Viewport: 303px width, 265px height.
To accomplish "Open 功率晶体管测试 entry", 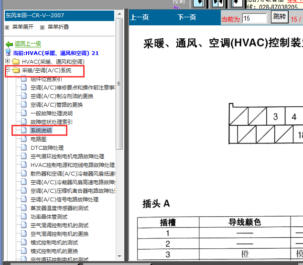I will (49, 217).
